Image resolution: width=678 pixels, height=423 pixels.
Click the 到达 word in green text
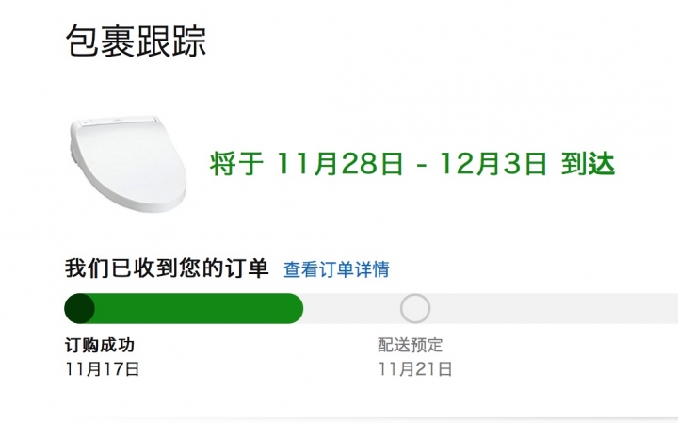pyautogui.click(x=588, y=164)
